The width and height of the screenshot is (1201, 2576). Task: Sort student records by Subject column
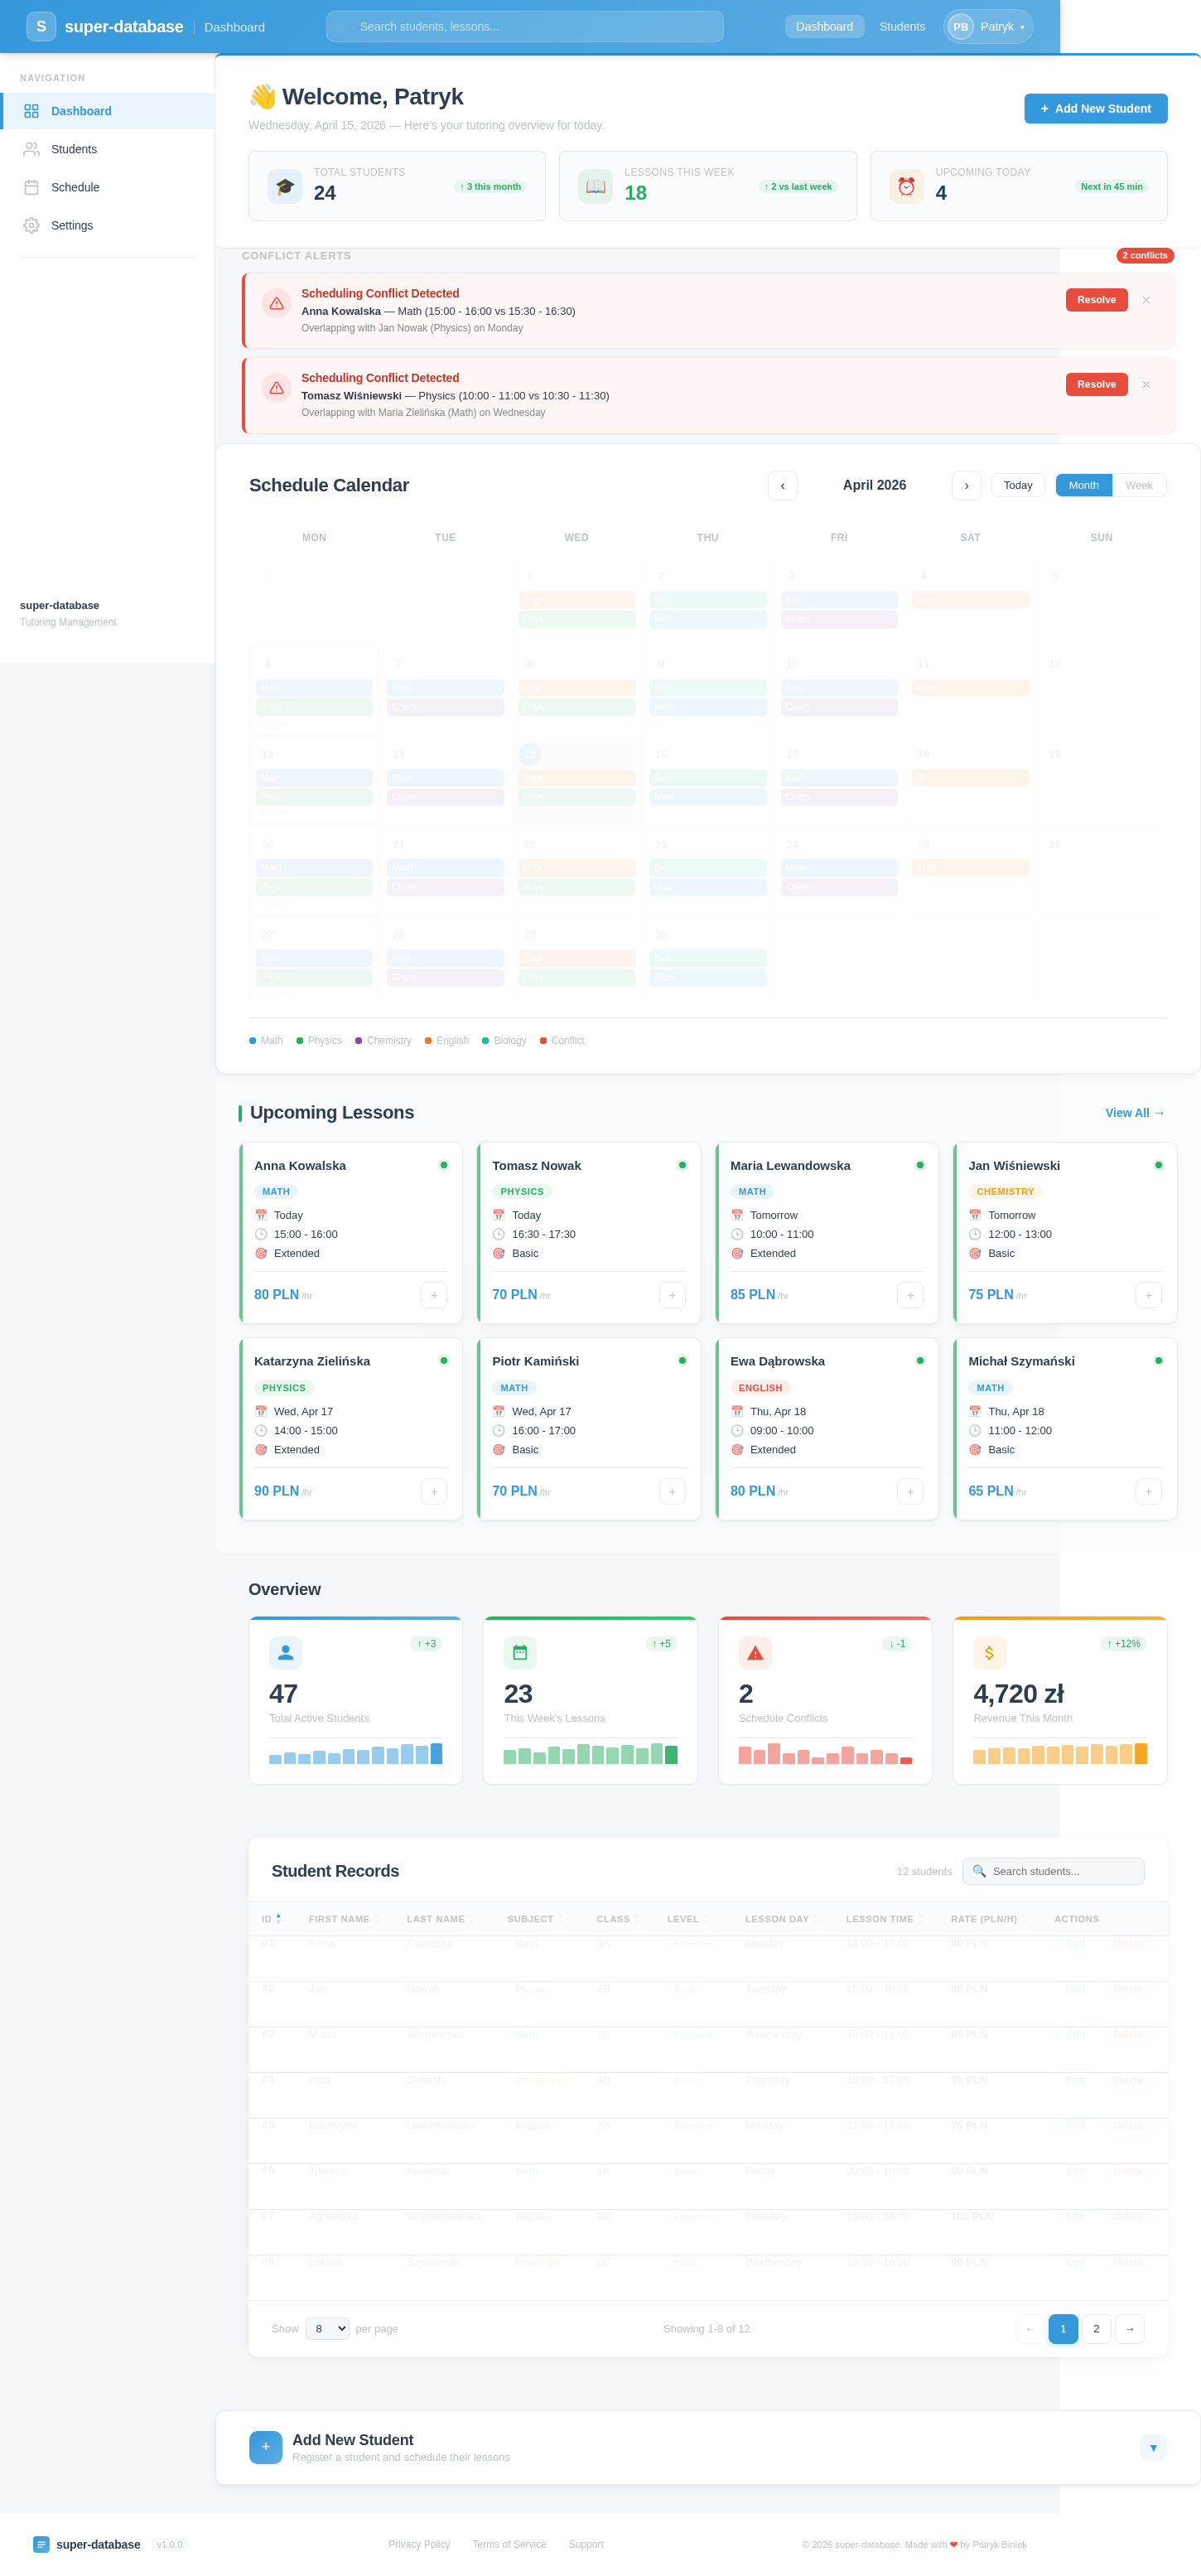coord(535,1919)
